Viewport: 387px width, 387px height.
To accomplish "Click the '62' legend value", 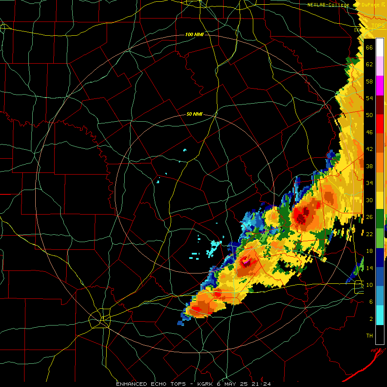I will 369,64.
